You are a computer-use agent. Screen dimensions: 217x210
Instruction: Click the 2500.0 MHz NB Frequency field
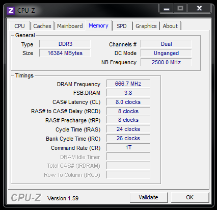click(166, 62)
